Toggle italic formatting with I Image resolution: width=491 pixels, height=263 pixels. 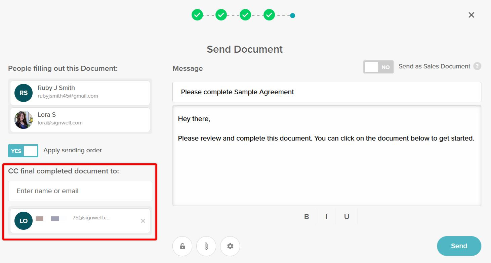(326, 217)
